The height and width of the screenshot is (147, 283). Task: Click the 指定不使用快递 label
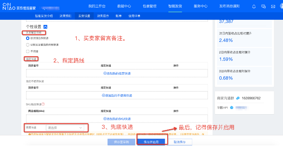pos(35,81)
